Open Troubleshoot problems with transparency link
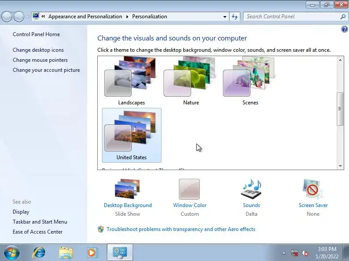This screenshot has width=349, height=261. point(181,229)
